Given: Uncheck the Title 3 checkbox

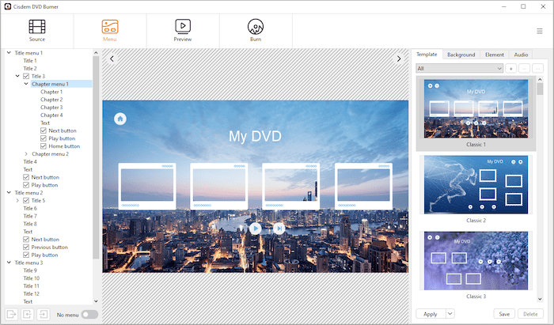Looking at the screenshot, I should (26, 76).
